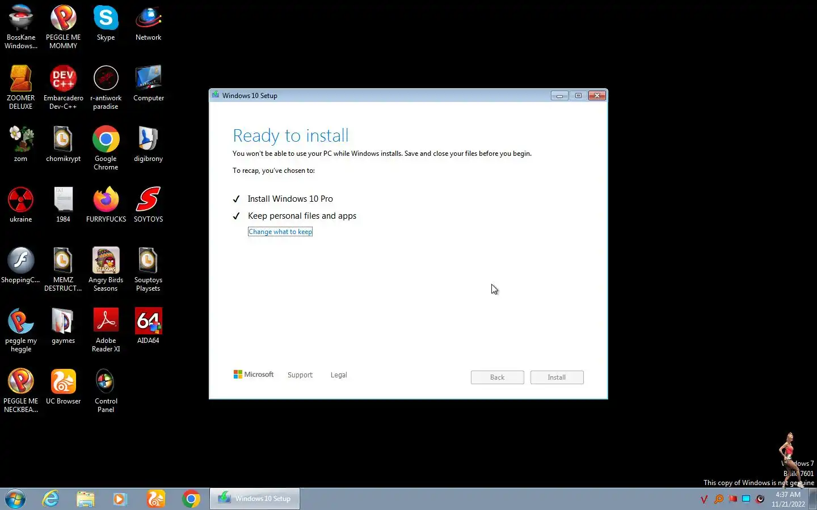Viewport: 817px width, 510px height.
Task: Open the ukraine desktop icon
Action: [x=21, y=205]
